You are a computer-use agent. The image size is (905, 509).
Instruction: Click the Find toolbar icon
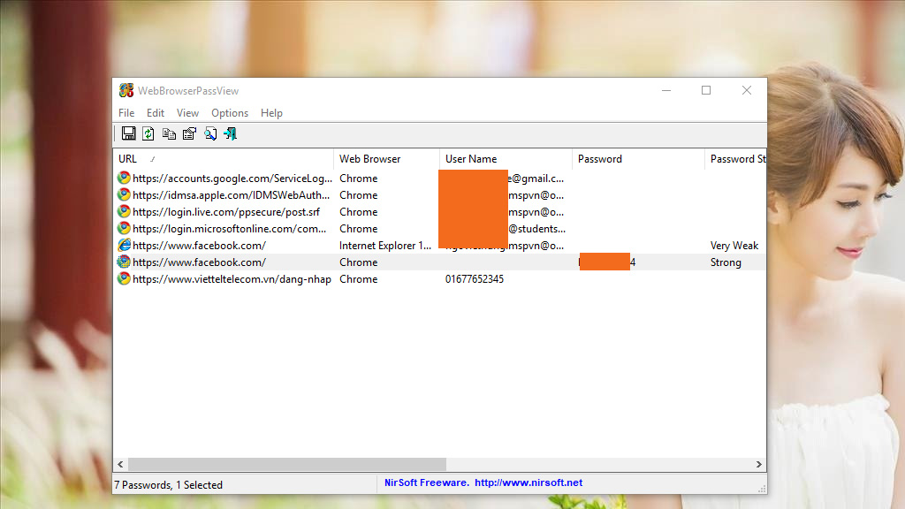[x=210, y=134]
